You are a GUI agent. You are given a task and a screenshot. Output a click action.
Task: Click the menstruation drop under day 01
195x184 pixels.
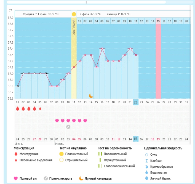[x=18, y=109]
